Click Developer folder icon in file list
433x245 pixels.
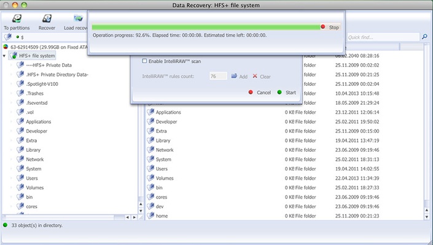150,121
